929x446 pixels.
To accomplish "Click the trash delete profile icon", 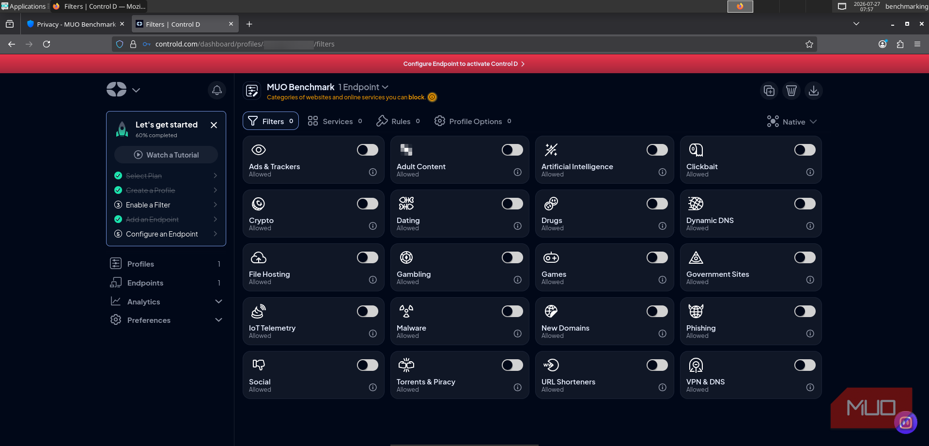I will point(791,91).
